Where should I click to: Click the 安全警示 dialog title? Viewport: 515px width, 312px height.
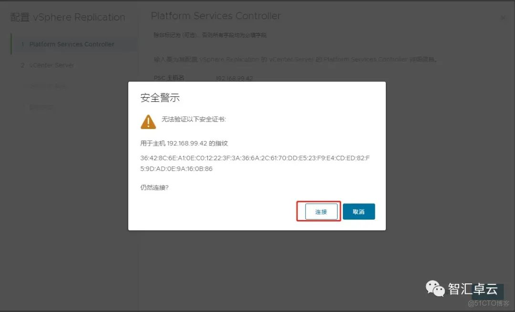click(x=160, y=98)
